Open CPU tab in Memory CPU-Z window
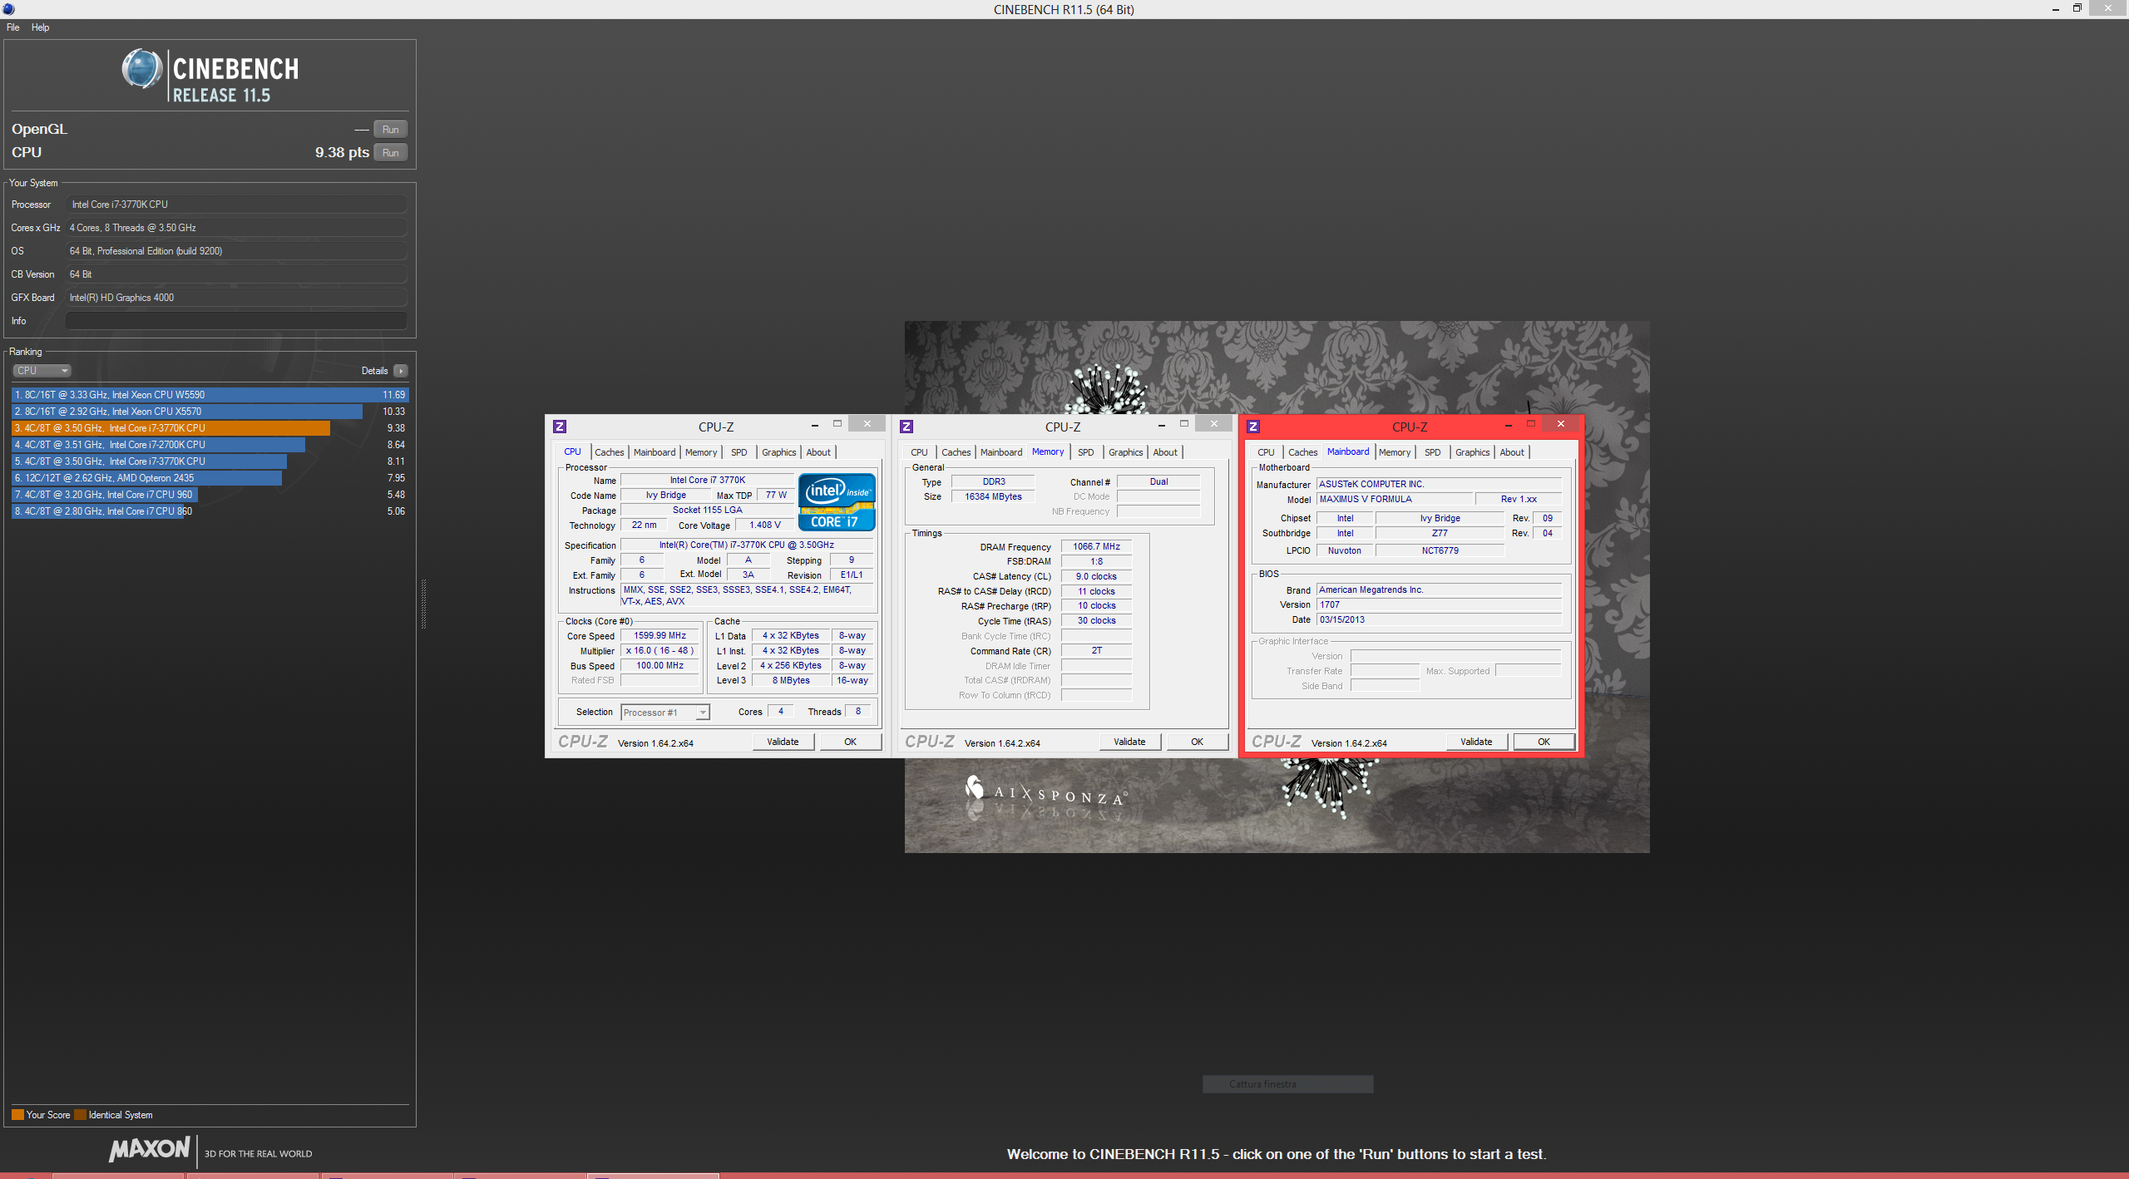The image size is (2129, 1179). [919, 452]
